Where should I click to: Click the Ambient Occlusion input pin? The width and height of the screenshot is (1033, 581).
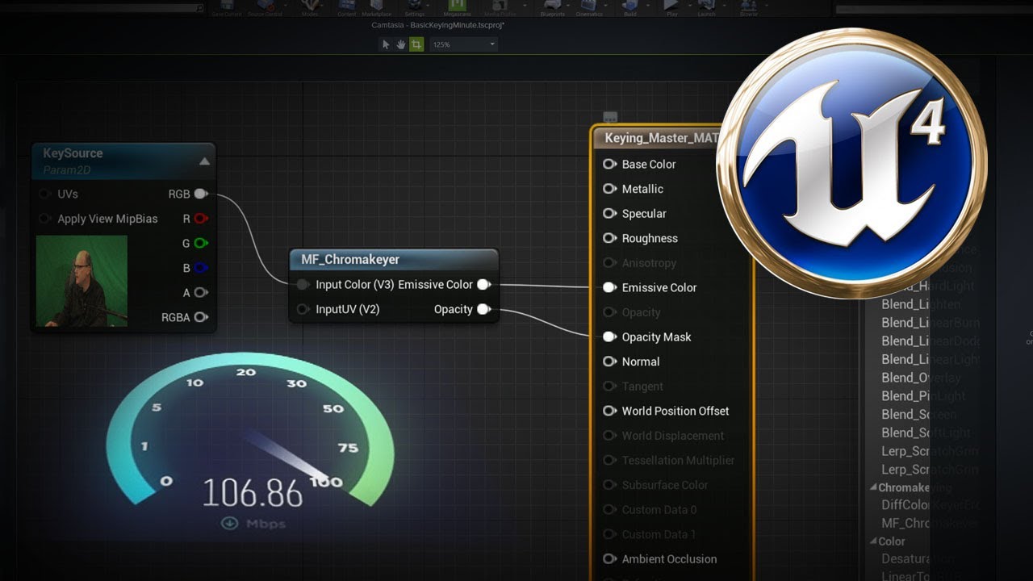610,558
